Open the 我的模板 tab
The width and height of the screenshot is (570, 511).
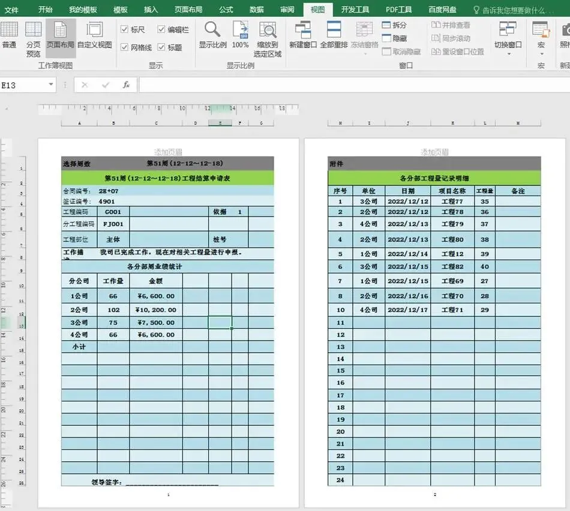click(83, 10)
